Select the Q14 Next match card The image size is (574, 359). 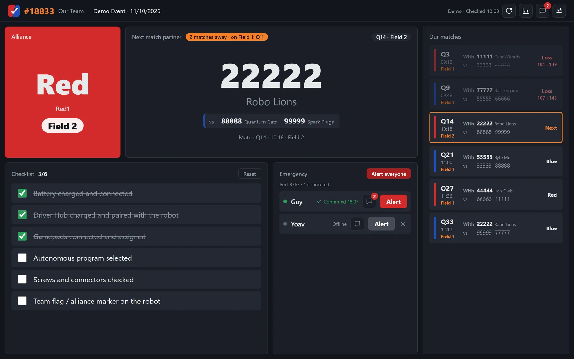[496, 128]
